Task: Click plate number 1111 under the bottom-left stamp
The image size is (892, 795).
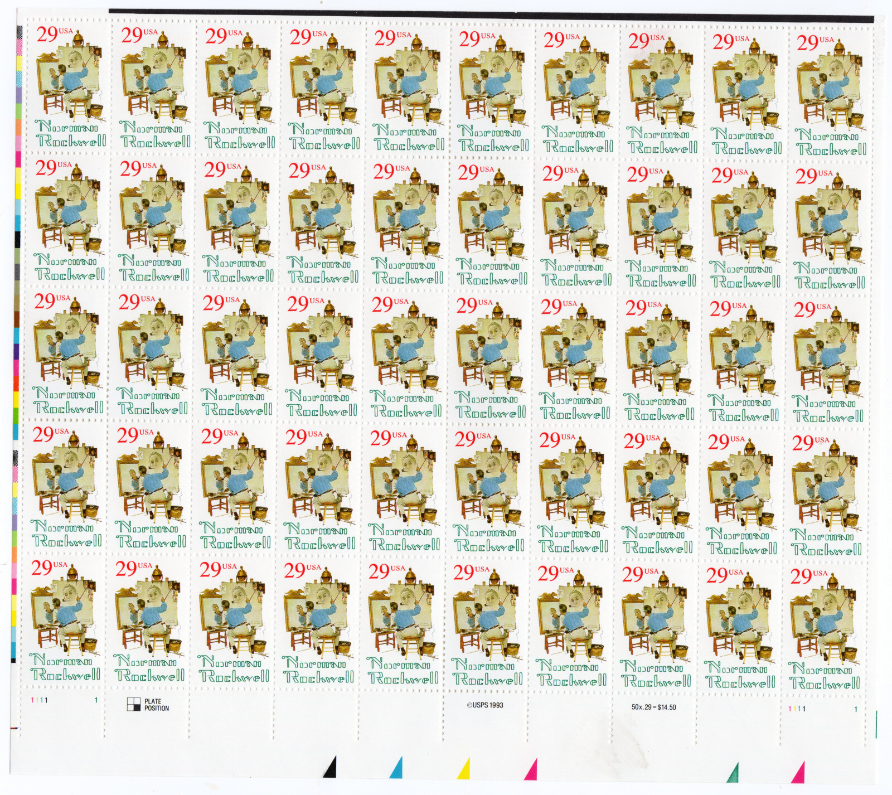Action: coord(39,700)
